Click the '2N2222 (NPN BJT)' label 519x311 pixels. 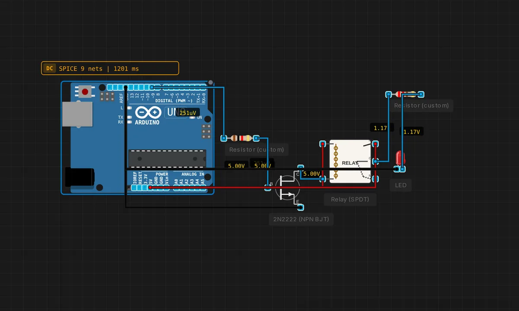click(301, 219)
